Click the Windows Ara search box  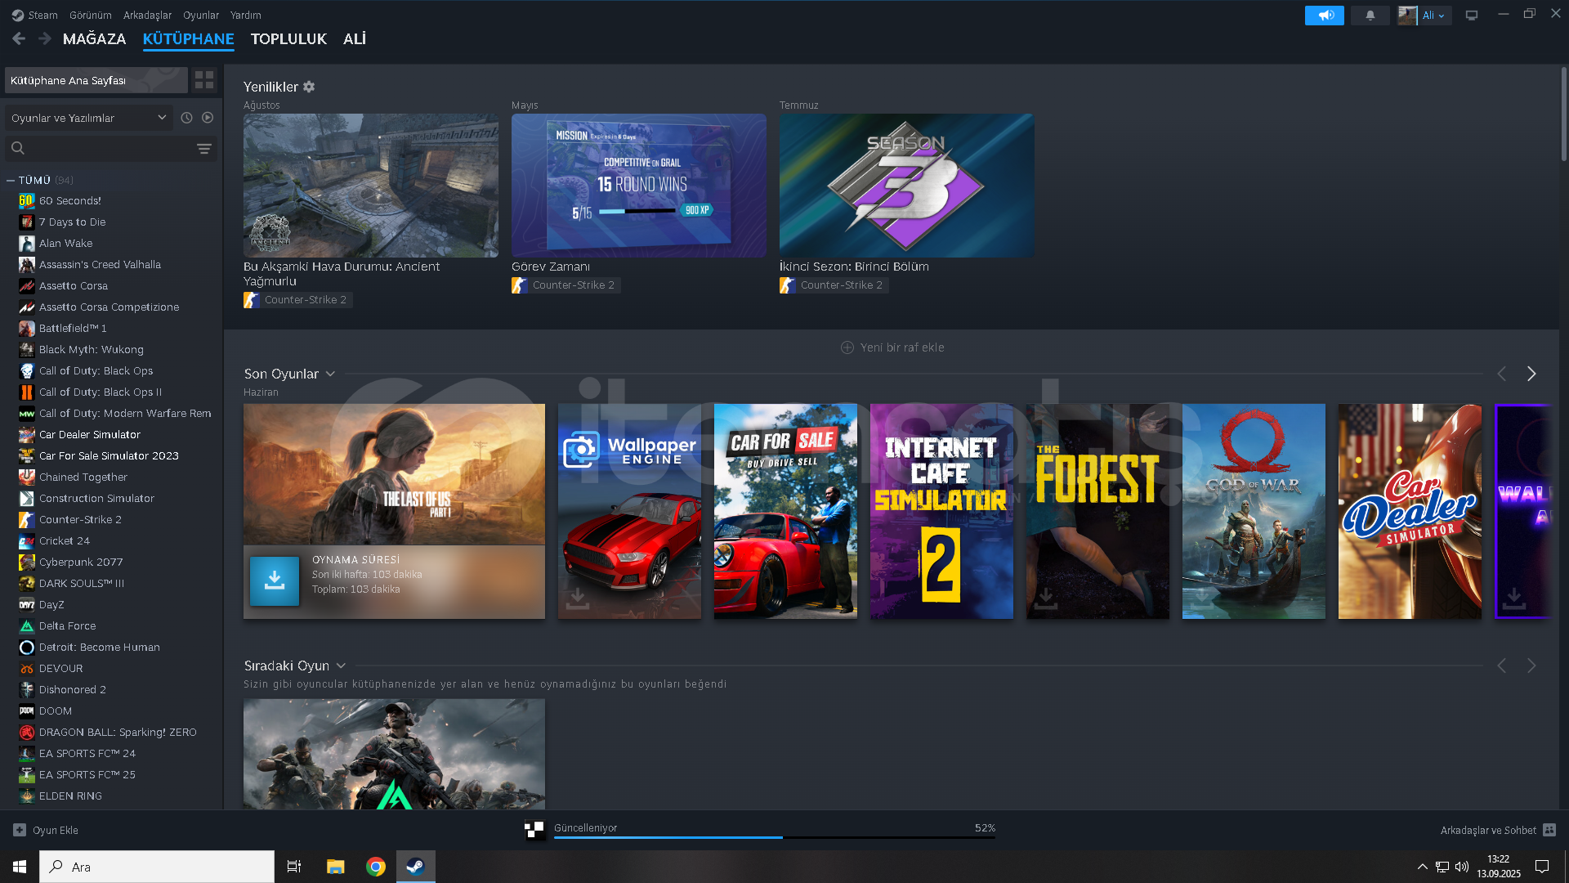[157, 867]
